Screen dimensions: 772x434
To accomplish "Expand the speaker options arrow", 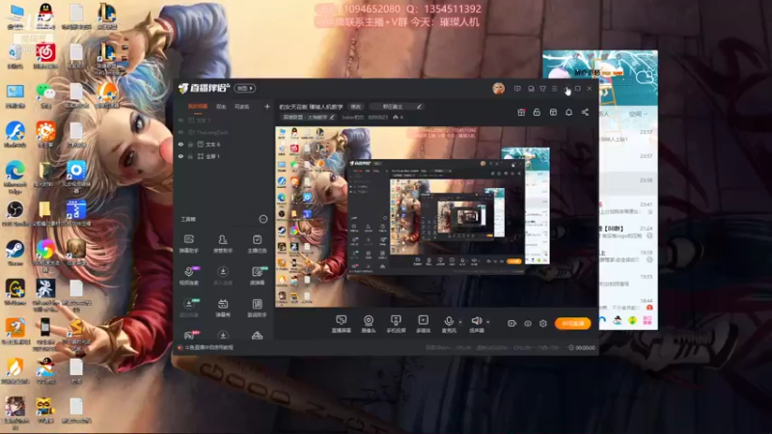I will tap(488, 322).
